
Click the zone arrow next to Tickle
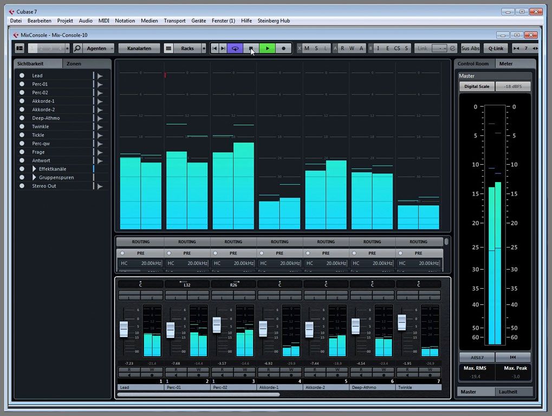click(100, 135)
